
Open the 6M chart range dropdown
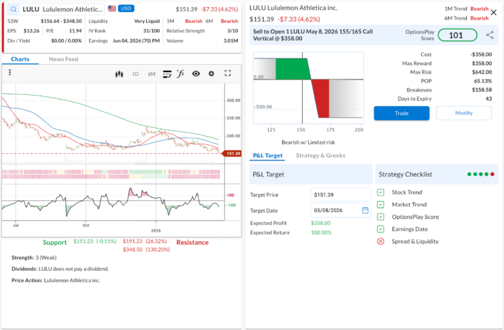(151, 74)
